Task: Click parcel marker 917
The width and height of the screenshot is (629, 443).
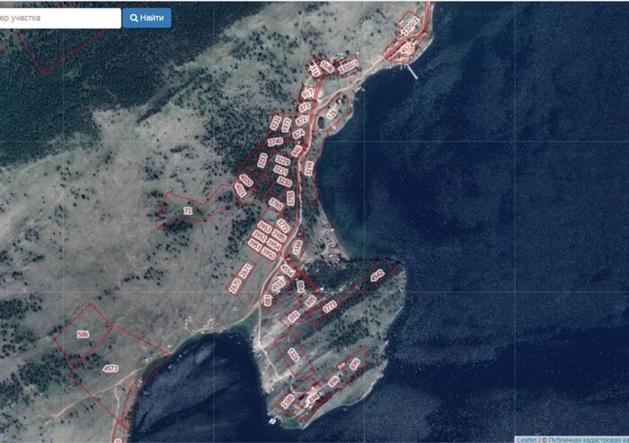Action: pos(307,93)
